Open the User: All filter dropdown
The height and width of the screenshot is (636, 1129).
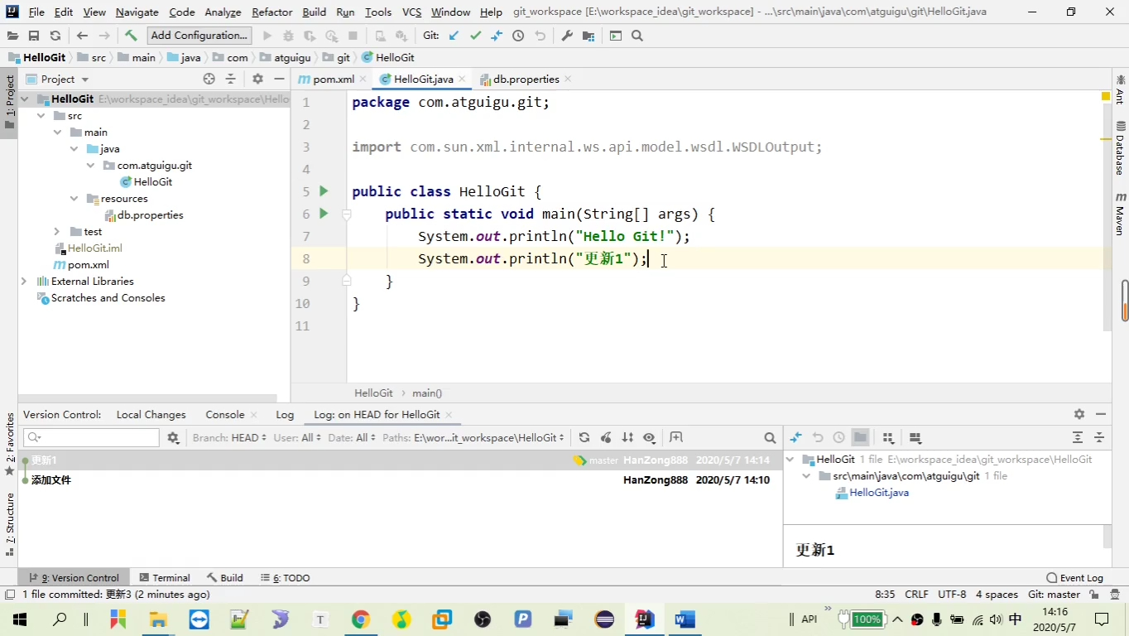(297, 437)
